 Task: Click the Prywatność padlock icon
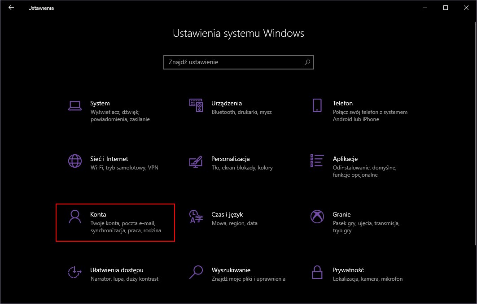point(317,272)
